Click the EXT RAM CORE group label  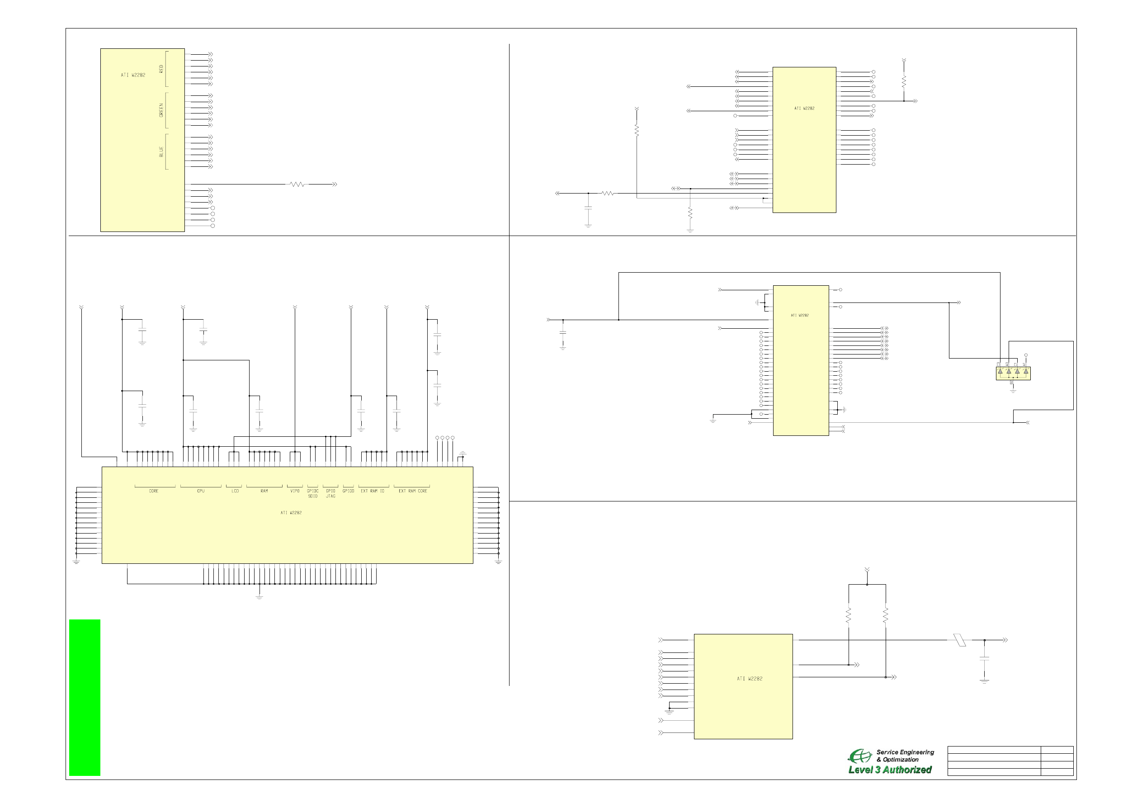click(x=412, y=491)
